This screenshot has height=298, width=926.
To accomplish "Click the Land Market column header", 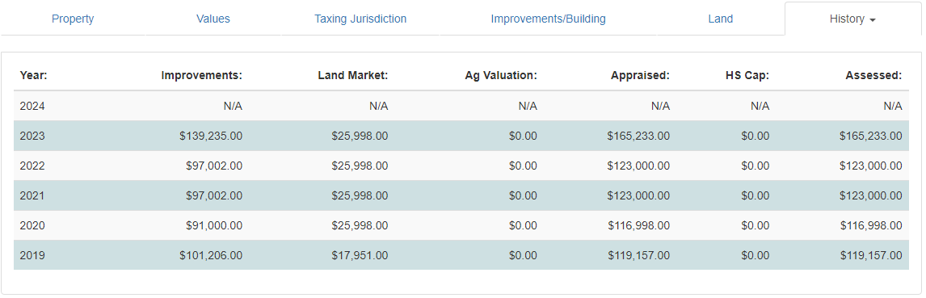I will 352,76.
